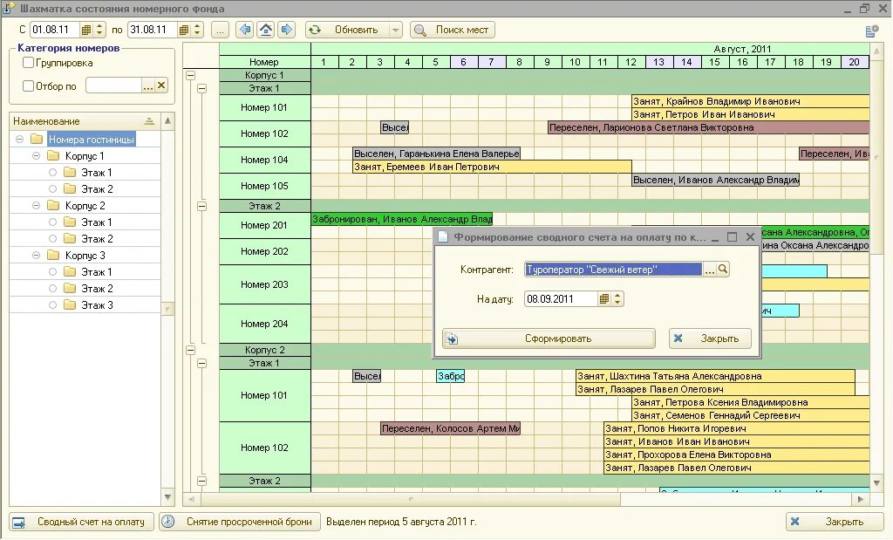Click the Контрагент input field in dialog
Screen dimensions: 893x540
613,270
